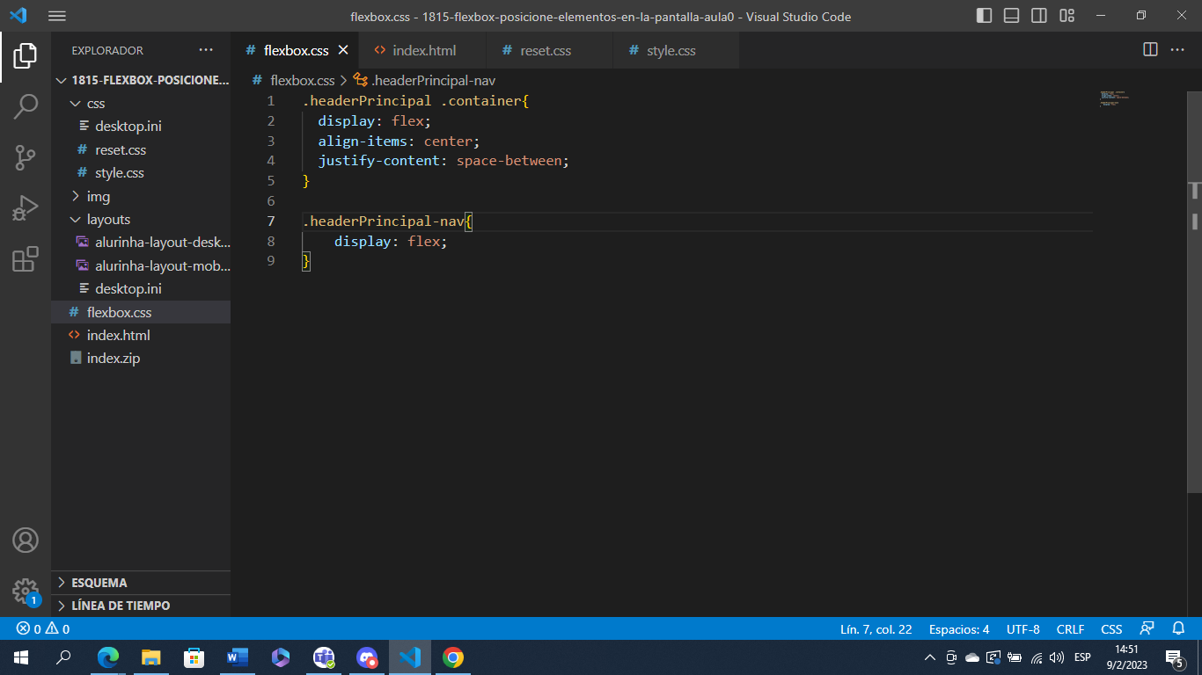Open the Windows notification center
This screenshot has height=675, width=1202.
point(1176,657)
